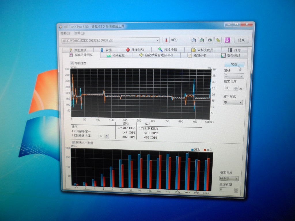
Task: Decrease the 隨機-多重 32 stepper
Action: click(x=107, y=137)
